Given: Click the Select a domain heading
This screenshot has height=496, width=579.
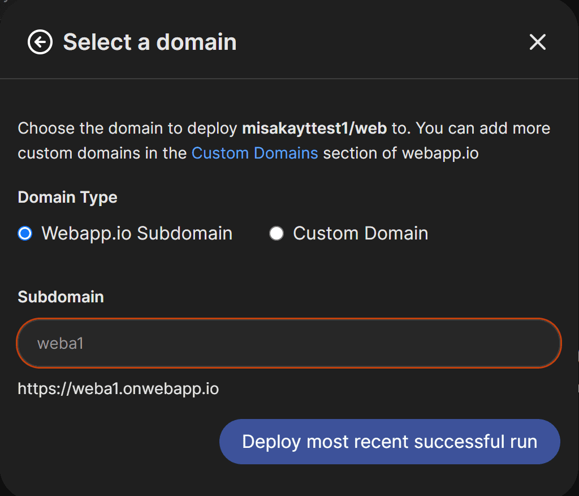Looking at the screenshot, I should pyautogui.click(x=150, y=42).
